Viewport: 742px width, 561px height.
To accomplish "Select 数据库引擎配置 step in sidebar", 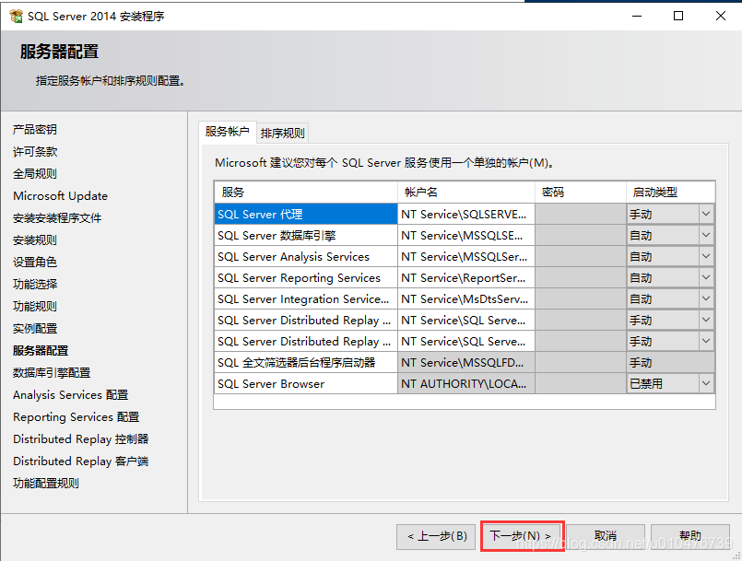I will 52,373.
